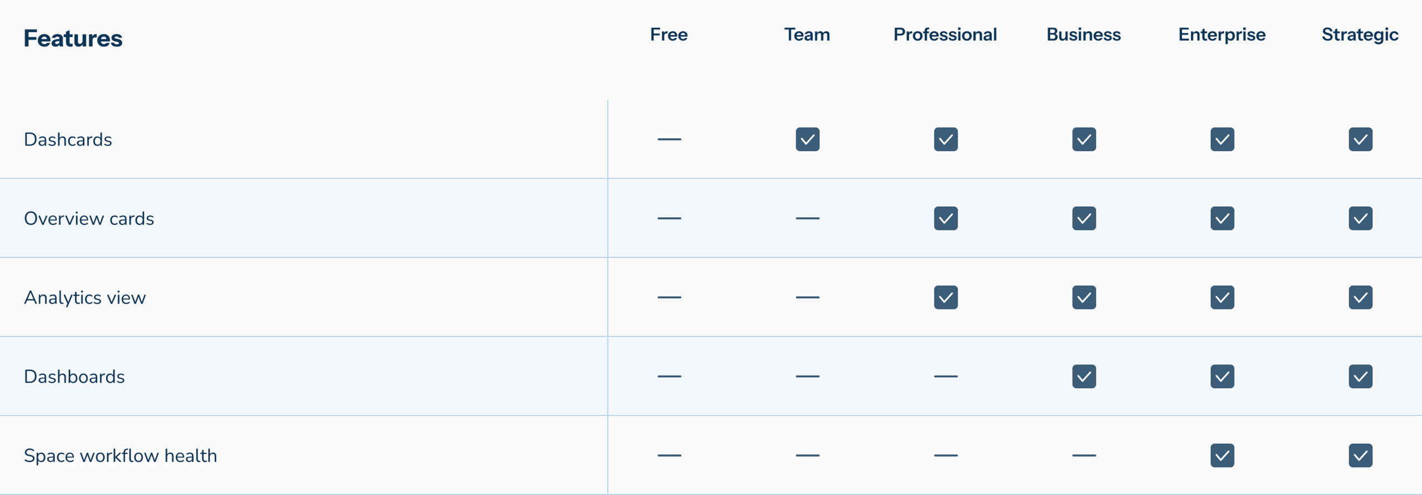Image resolution: width=1422 pixels, height=495 pixels.
Task: Select the Free plan column header
Action: pyautogui.click(x=669, y=34)
